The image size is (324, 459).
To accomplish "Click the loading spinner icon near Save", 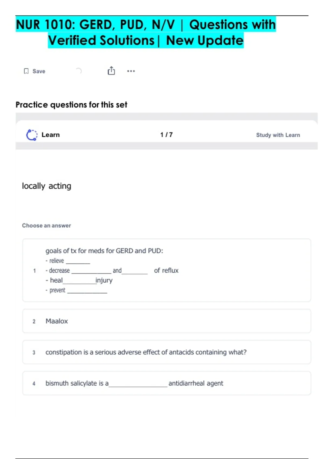I will pyautogui.click(x=79, y=71).
